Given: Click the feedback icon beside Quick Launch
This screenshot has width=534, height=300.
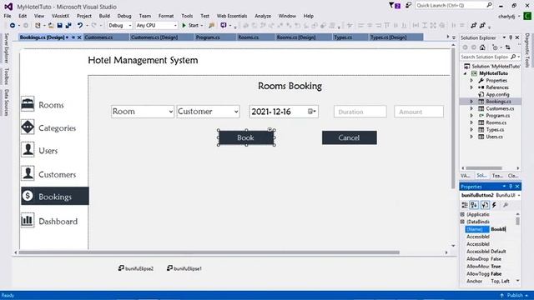Looking at the screenshot, I should point(408,6).
